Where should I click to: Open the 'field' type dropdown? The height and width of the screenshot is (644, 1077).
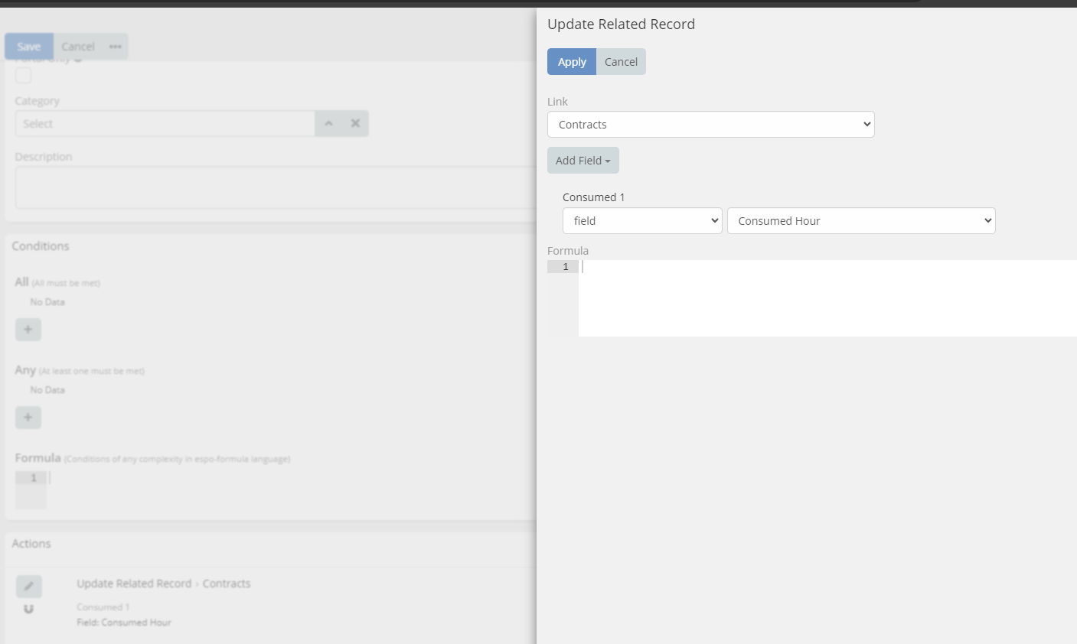click(x=641, y=221)
